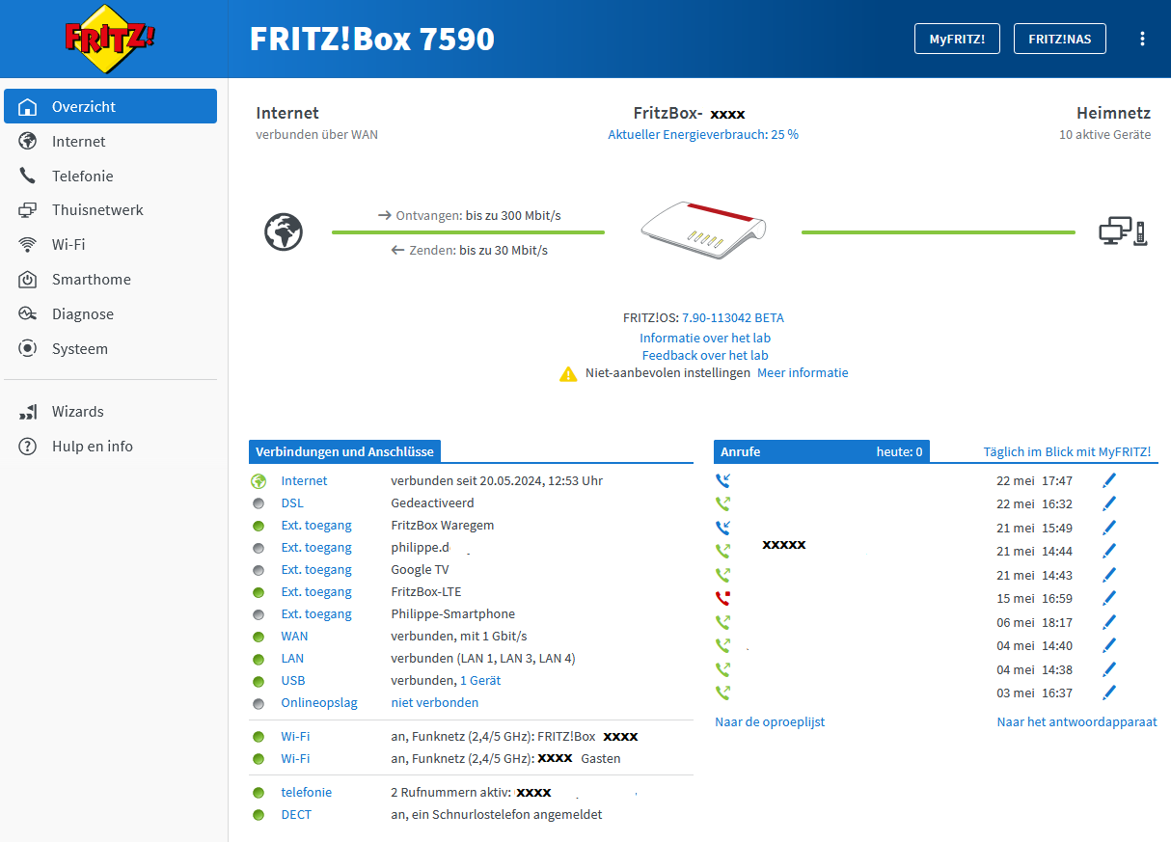Open the Wi-Fi sidebar section

[68, 245]
